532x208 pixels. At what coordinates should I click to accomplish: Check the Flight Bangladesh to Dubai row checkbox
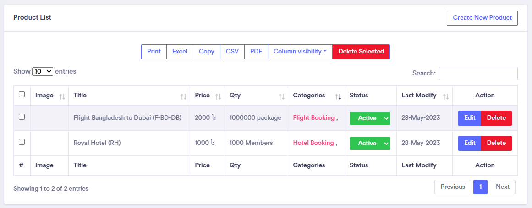click(x=22, y=117)
